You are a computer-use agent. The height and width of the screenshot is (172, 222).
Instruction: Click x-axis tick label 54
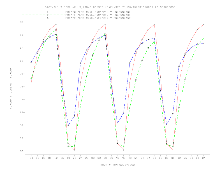142,158
